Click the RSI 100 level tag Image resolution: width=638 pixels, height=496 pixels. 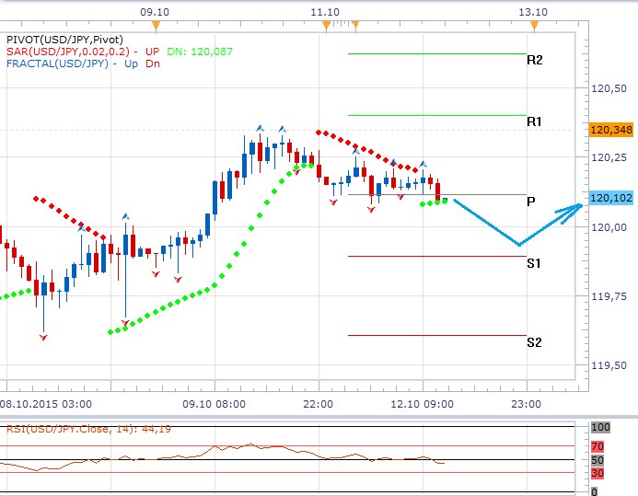[x=600, y=428]
